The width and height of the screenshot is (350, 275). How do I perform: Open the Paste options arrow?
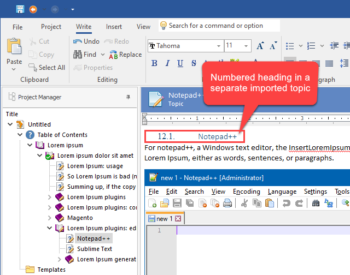tap(14, 69)
